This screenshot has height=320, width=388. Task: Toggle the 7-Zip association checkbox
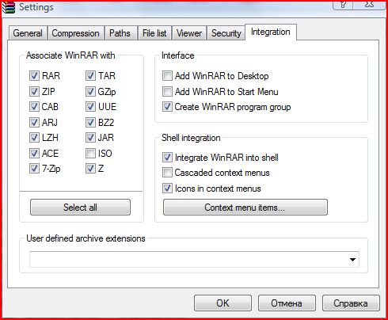point(34,169)
